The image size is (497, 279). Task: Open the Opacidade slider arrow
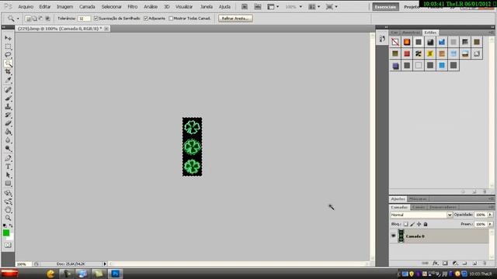click(490, 215)
